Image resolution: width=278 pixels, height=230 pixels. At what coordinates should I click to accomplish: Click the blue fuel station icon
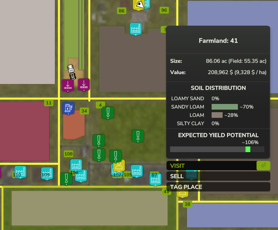click(68, 108)
